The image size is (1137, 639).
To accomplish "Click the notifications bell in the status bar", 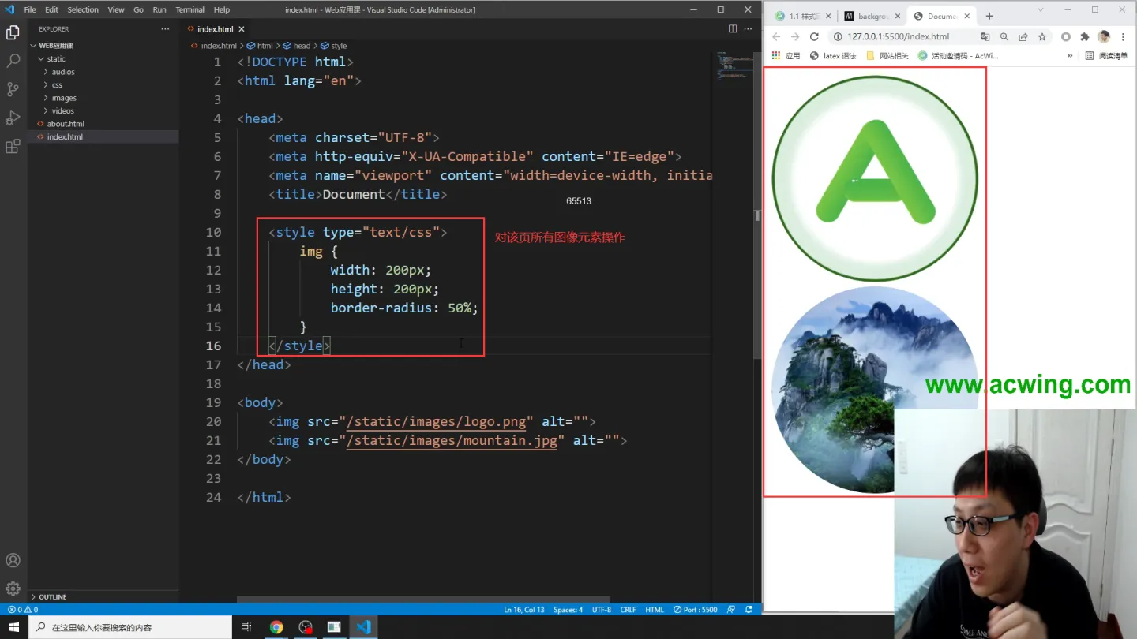I will point(749,609).
